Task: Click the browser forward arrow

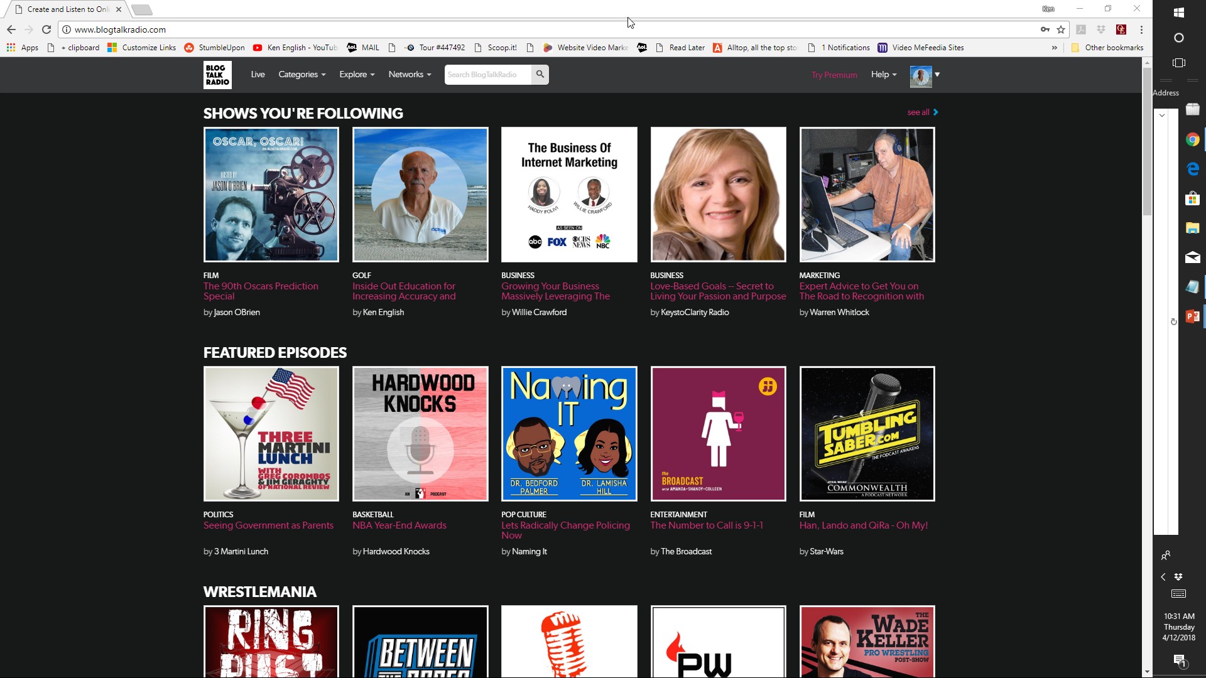Action: pos(28,30)
